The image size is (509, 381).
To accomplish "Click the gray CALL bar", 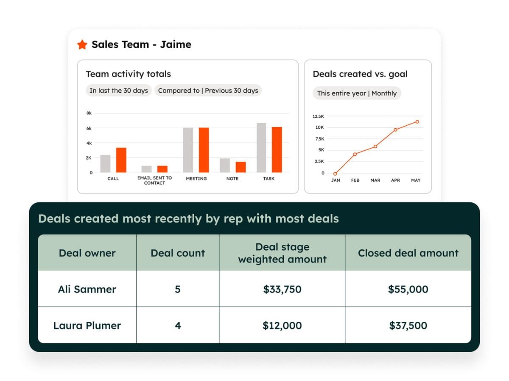I will [x=105, y=164].
